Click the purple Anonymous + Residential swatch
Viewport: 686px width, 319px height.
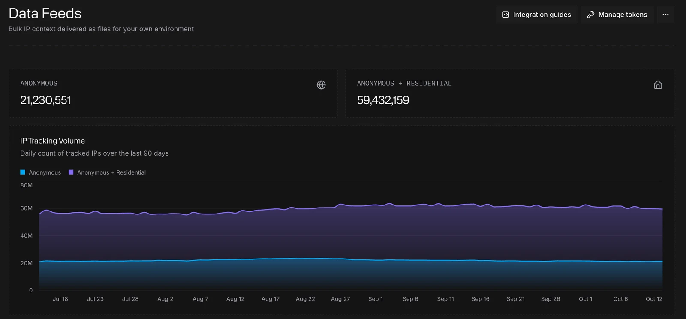pyautogui.click(x=71, y=172)
